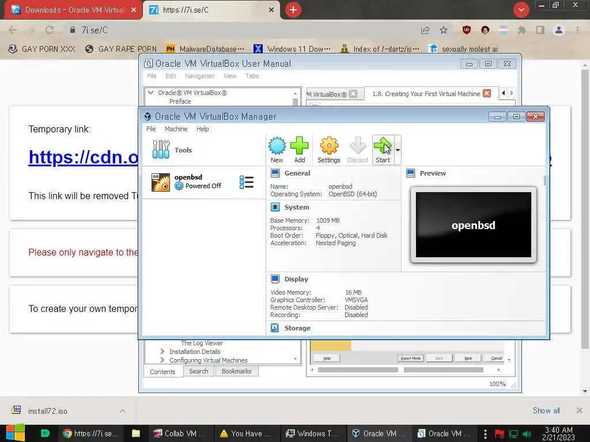590x442 pixels.
Task: Open the Windows Start button
Action: [x=16, y=433]
